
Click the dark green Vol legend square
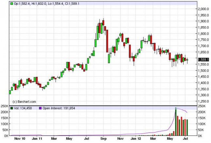coord(12,108)
